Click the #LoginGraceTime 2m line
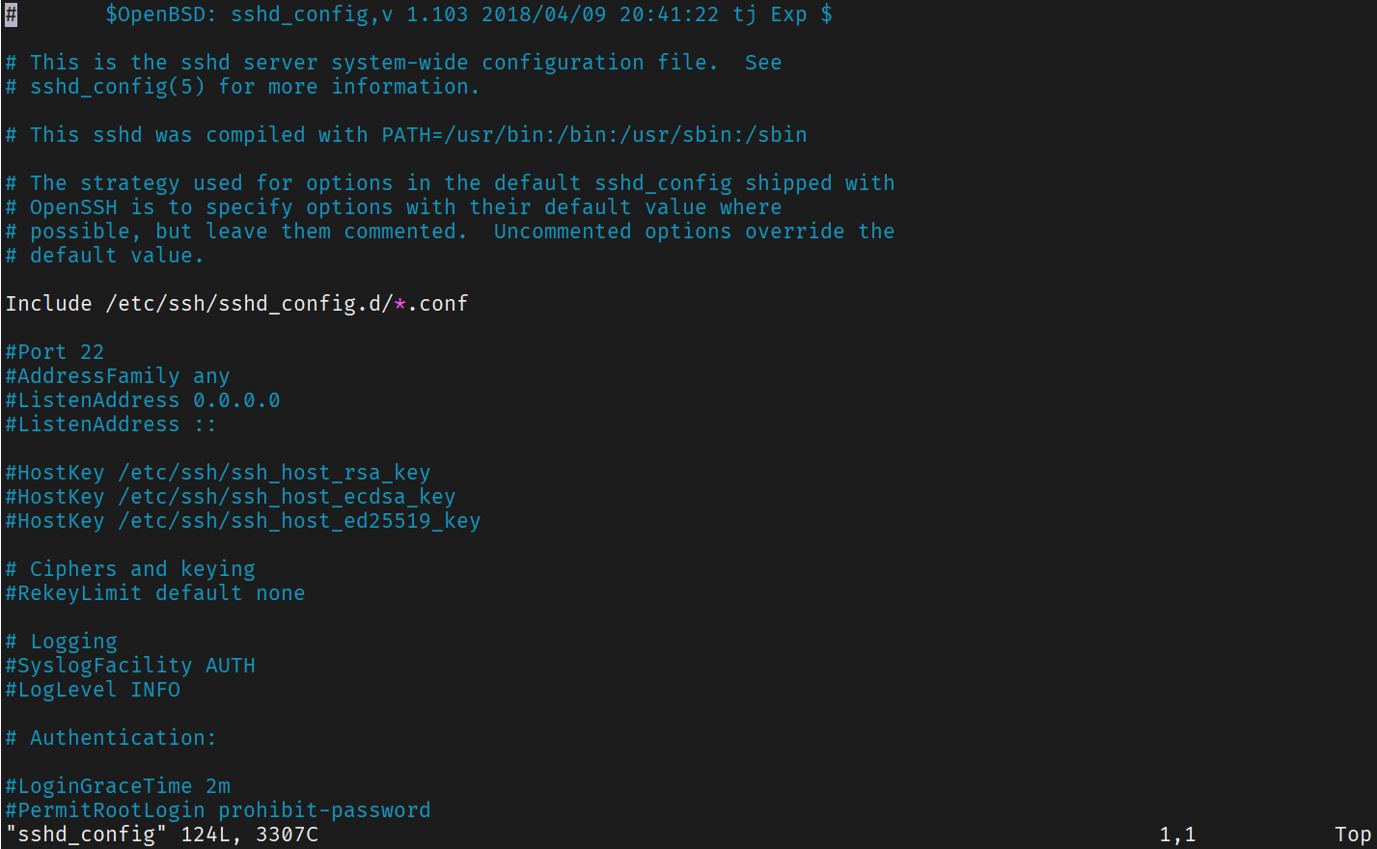 point(117,786)
